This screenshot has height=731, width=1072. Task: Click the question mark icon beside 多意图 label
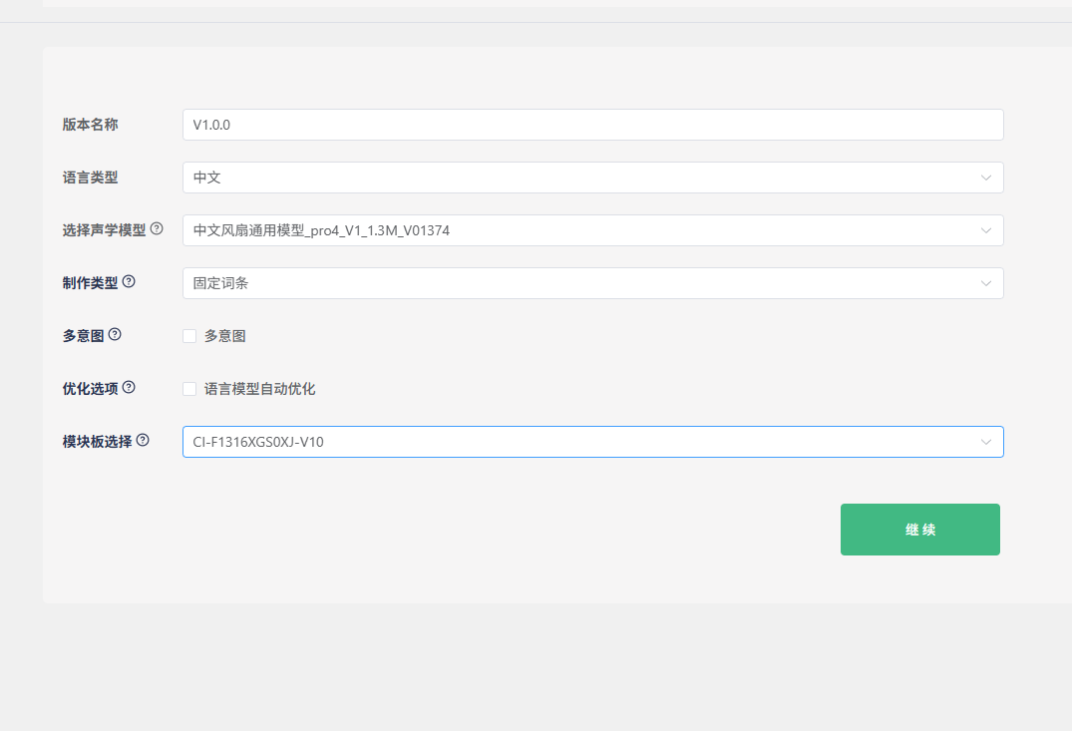click(115, 335)
